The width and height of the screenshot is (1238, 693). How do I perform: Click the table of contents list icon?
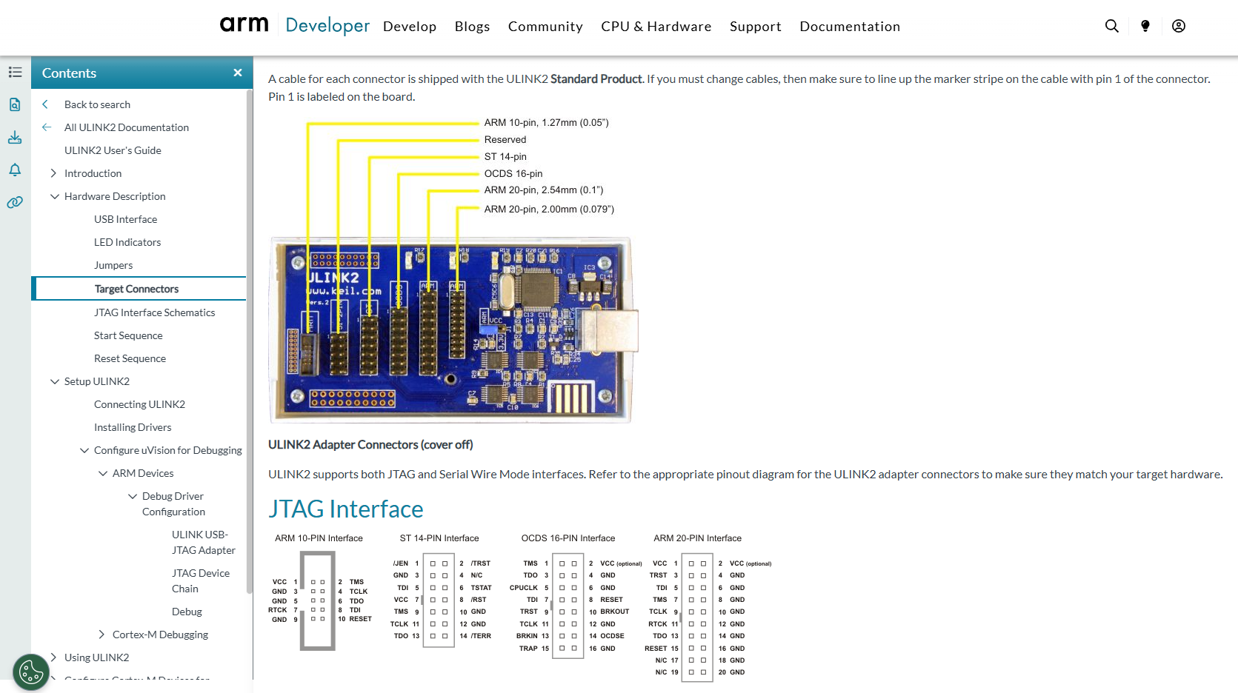point(15,73)
